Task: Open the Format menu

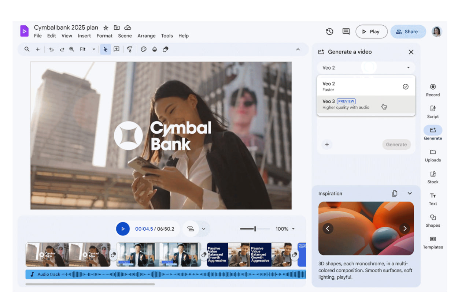Action: 104,36
